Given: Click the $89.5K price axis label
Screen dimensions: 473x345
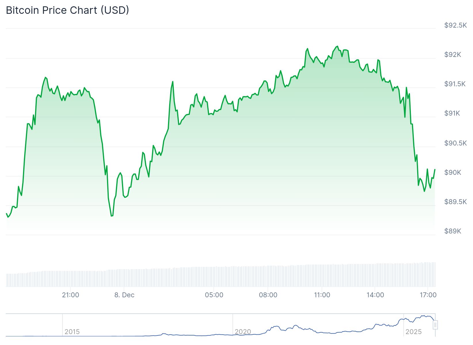Looking at the screenshot, I should (x=455, y=202).
